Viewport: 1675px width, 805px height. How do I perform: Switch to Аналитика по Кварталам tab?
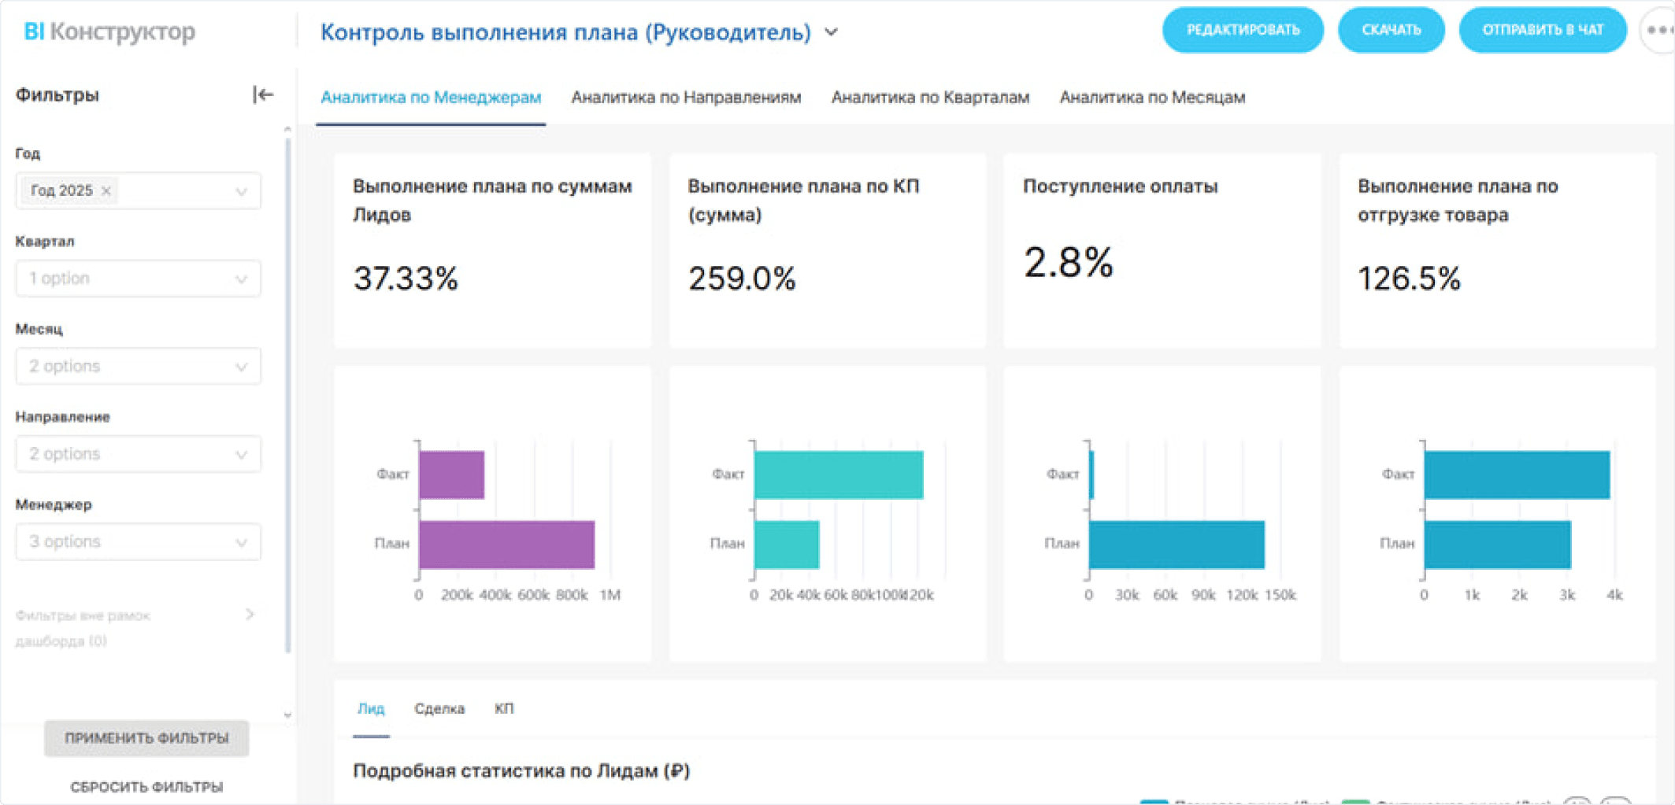930,98
